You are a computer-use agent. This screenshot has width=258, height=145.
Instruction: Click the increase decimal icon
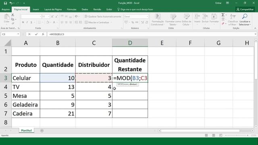(x=142, y=22)
